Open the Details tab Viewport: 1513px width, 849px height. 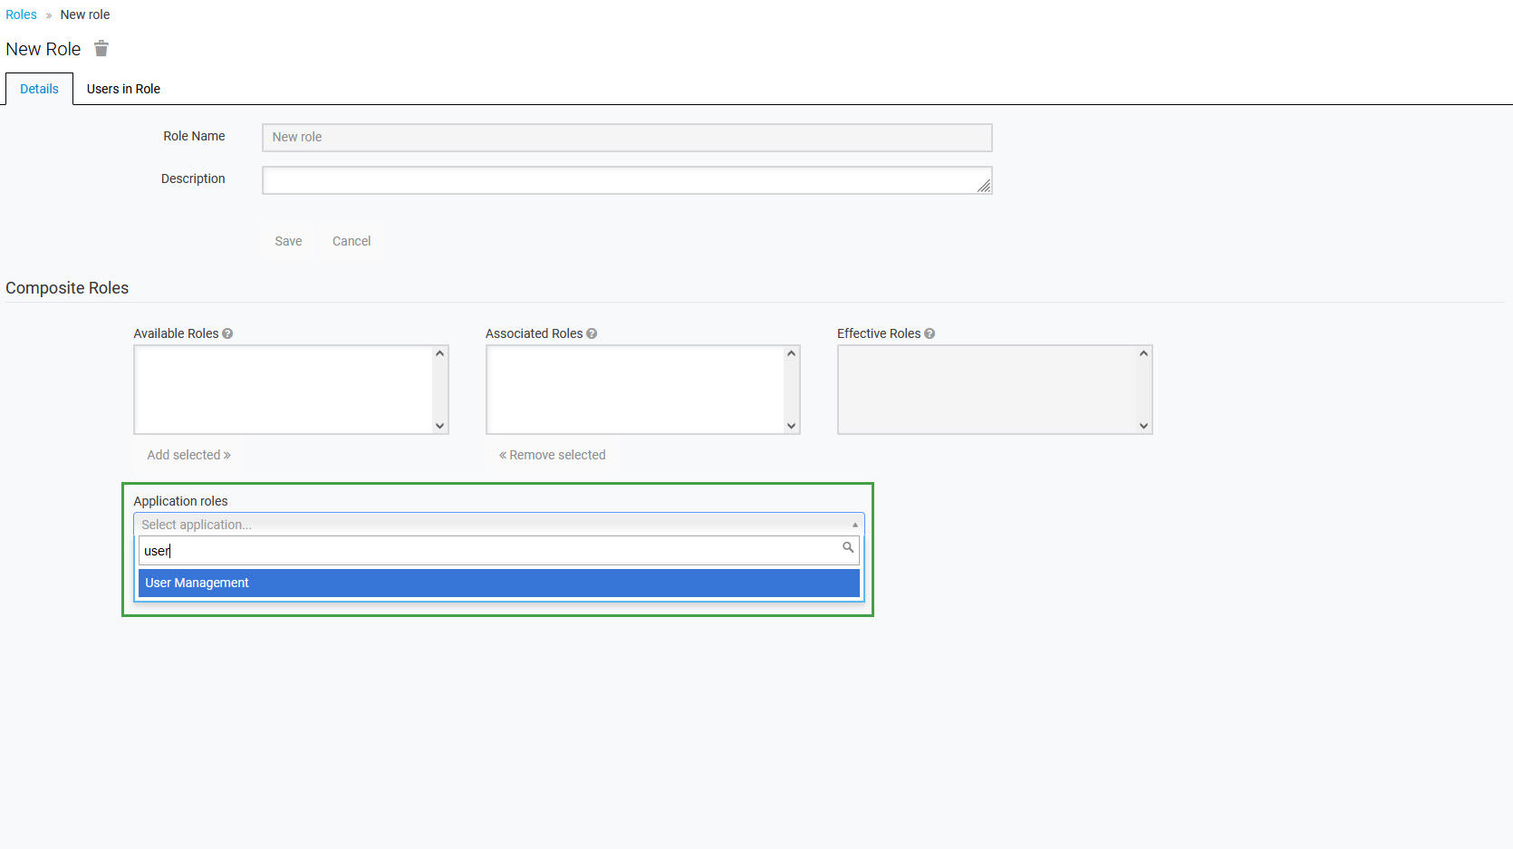point(39,89)
